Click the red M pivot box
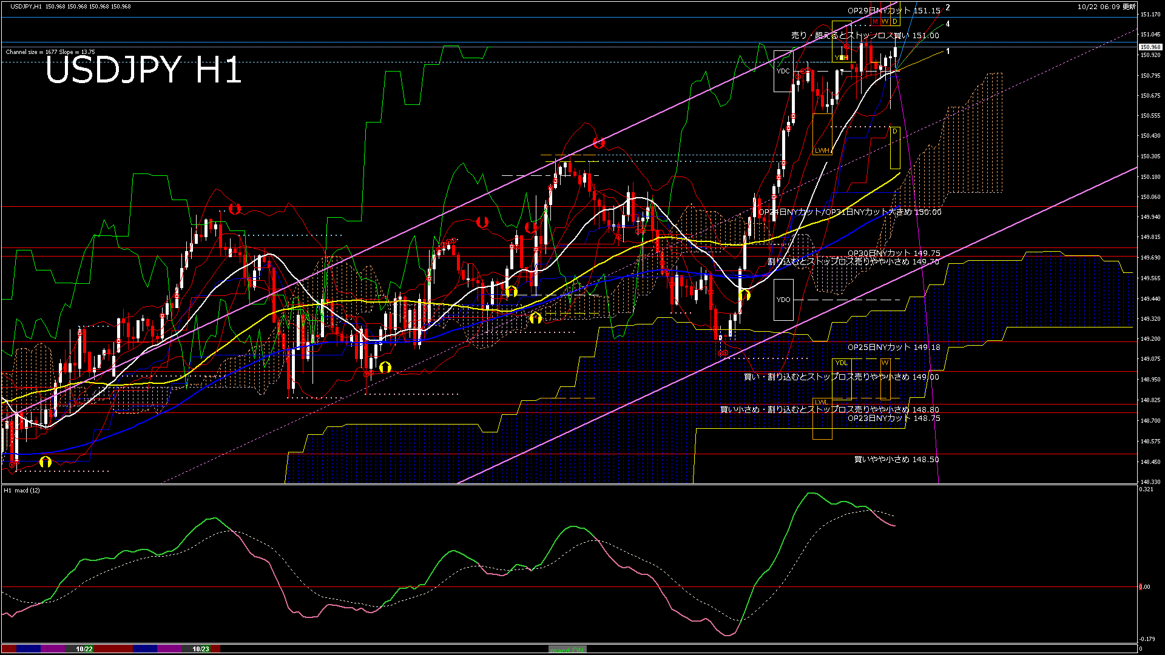 point(875,22)
